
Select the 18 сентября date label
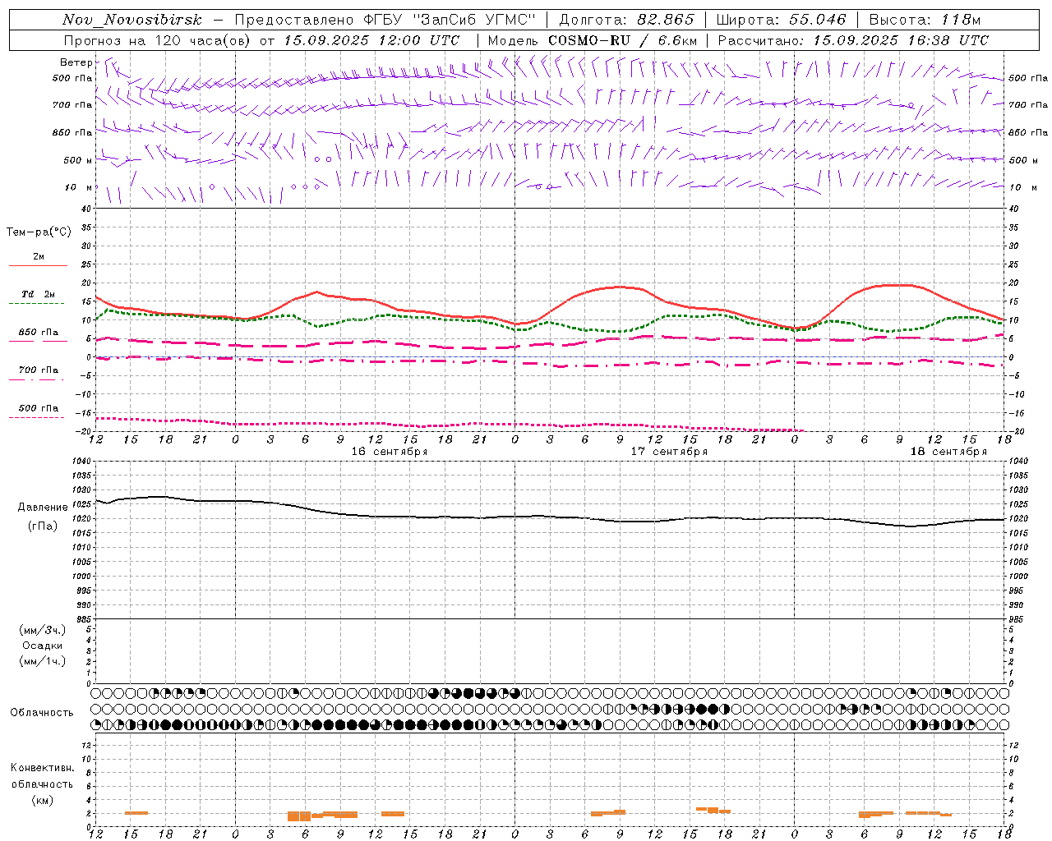point(948,452)
